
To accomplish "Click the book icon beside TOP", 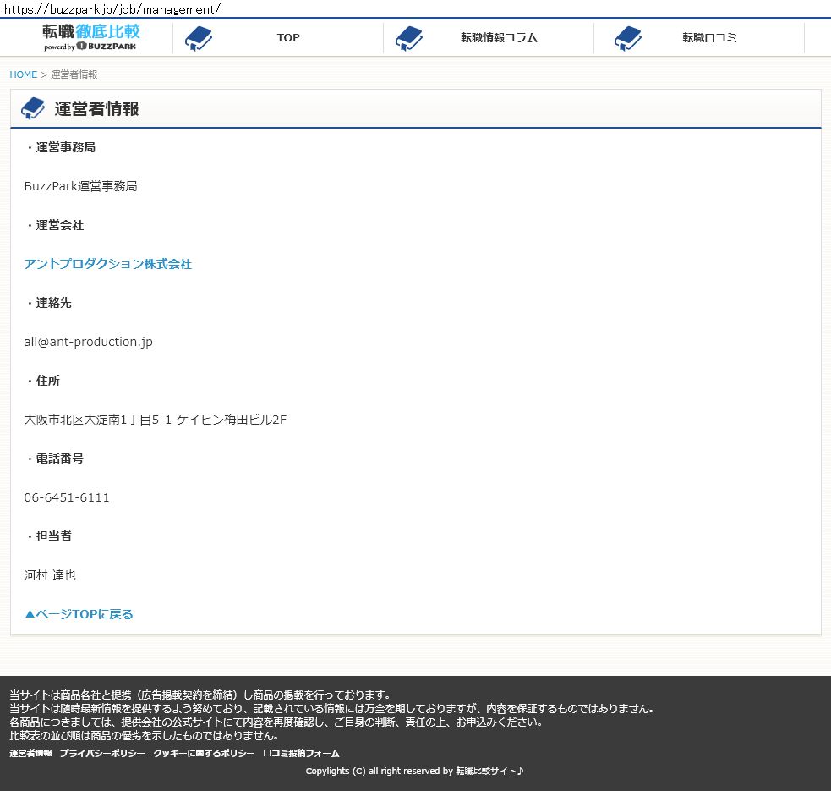I will click(199, 38).
